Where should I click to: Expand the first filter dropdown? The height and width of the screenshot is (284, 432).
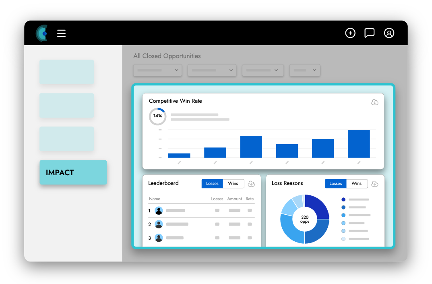[157, 70]
